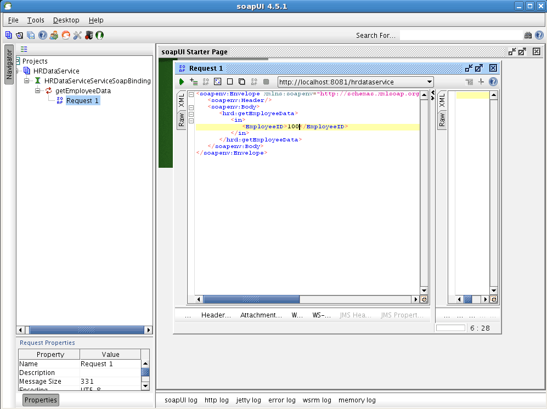Open the Request 1 editor help icon
This screenshot has height=409, width=547.
[x=493, y=82]
